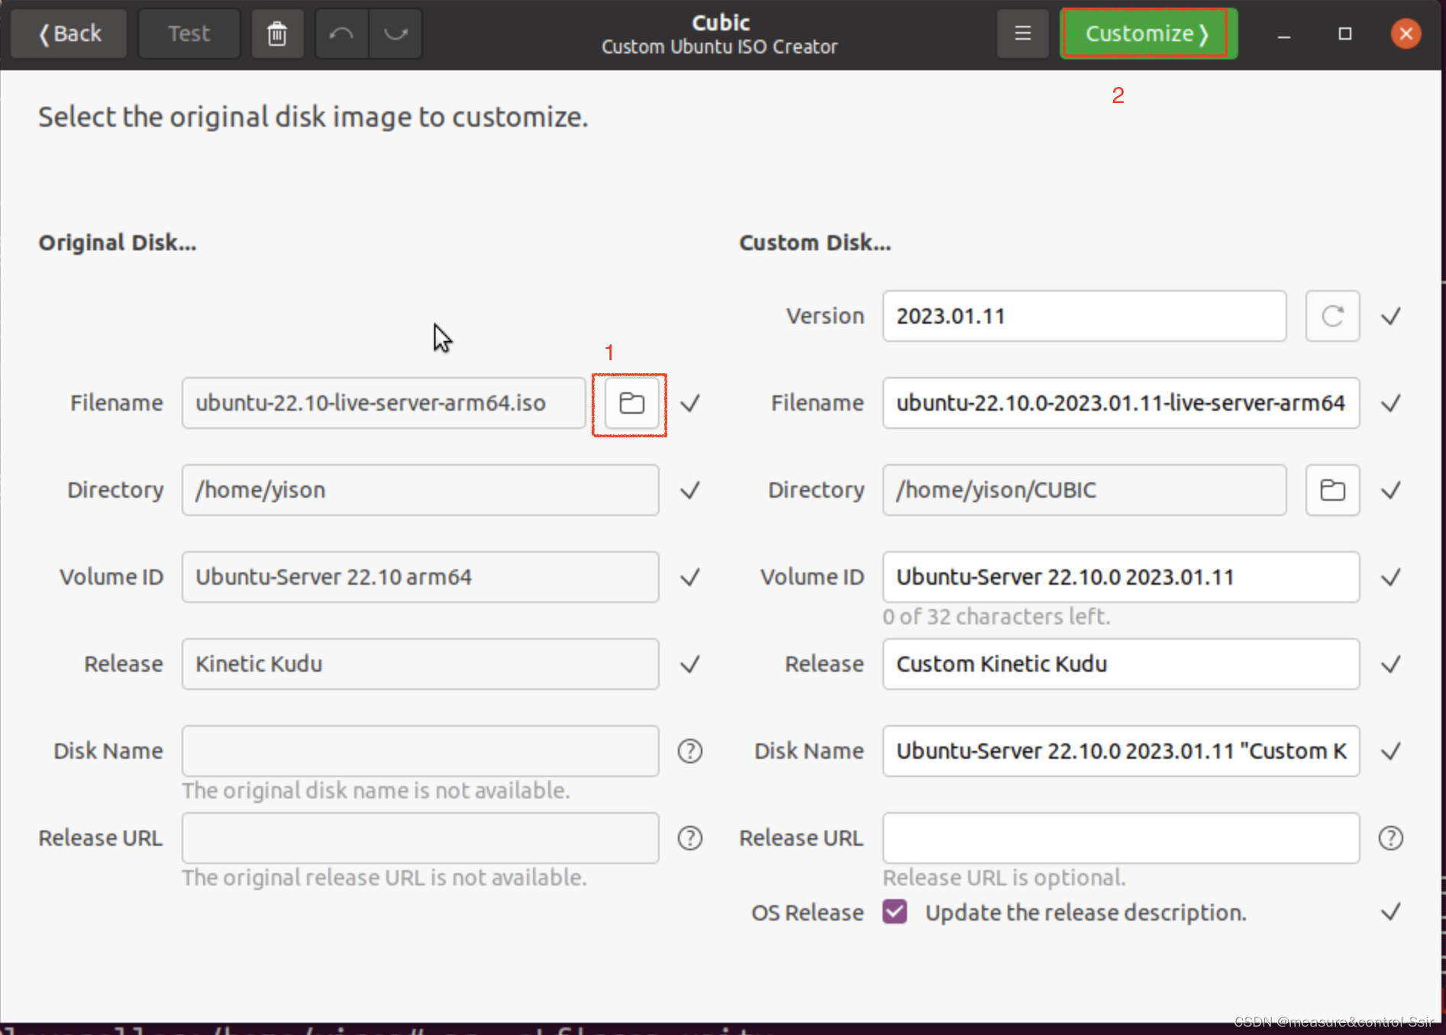Viewport: 1446px width, 1035px height.
Task: Click the redo arrow icon
Action: (395, 34)
